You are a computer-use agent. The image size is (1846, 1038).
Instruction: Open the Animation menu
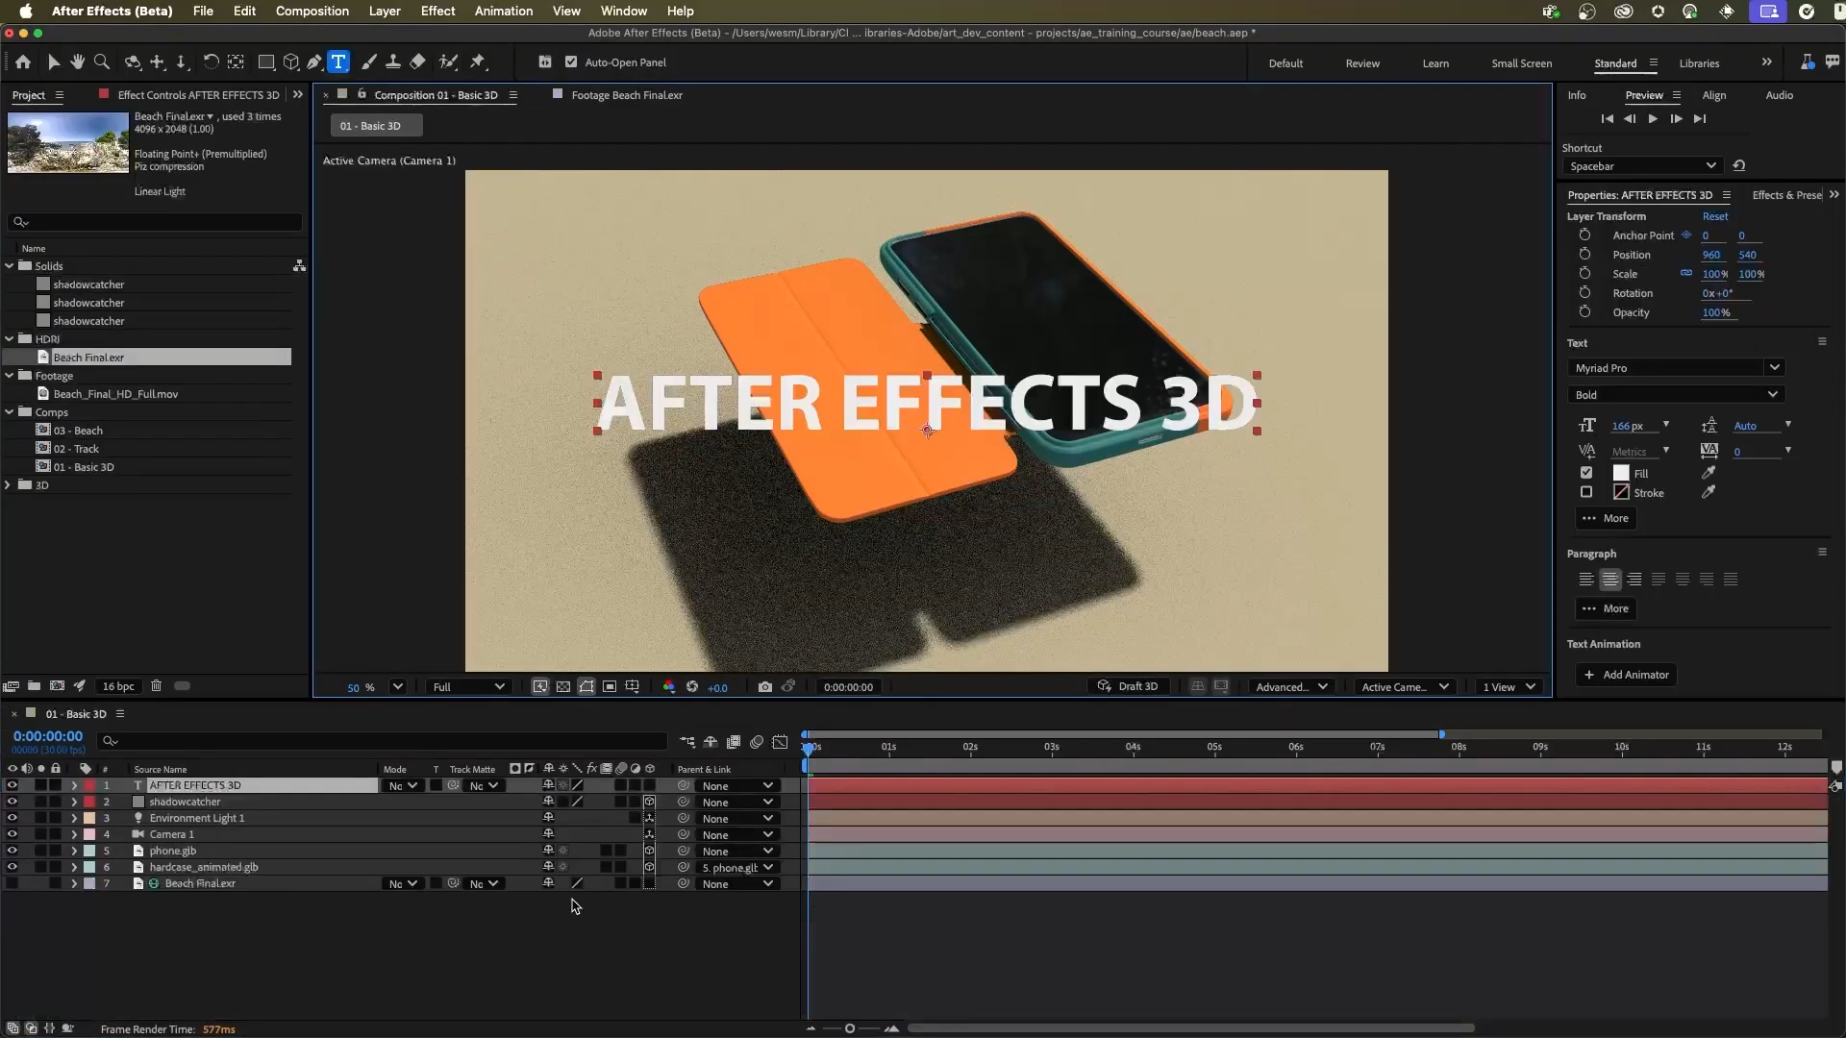tap(503, 12)
